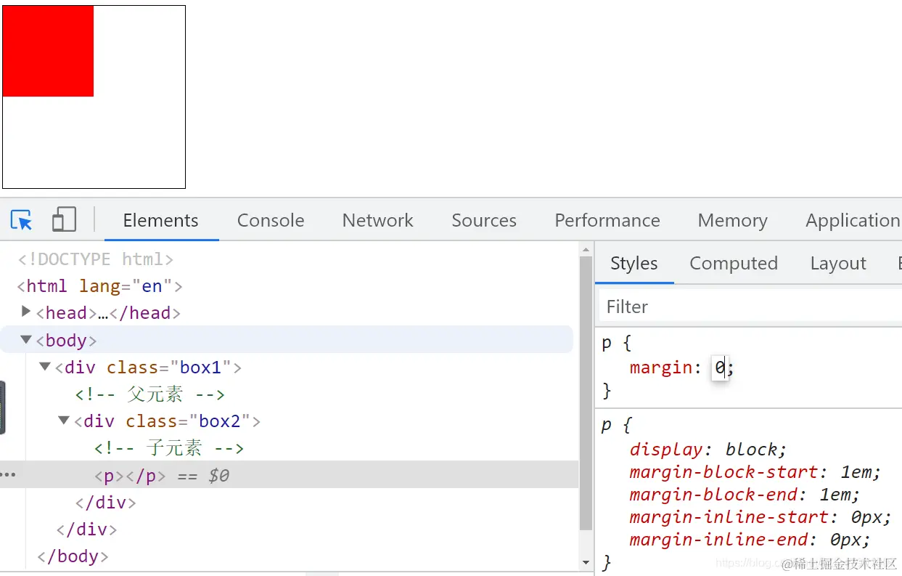This screenshot has height=576, width=902.
Task: Click the margin-block-start: 1em declaration
Action: coord(755,471)
